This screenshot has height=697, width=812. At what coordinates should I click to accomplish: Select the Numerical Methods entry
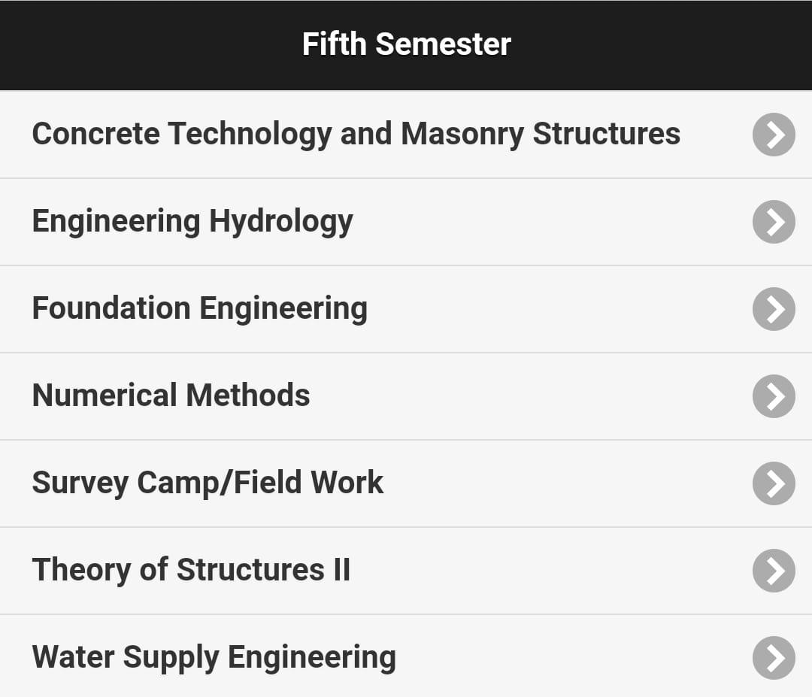pyautogui.click(x=406, y=397)
